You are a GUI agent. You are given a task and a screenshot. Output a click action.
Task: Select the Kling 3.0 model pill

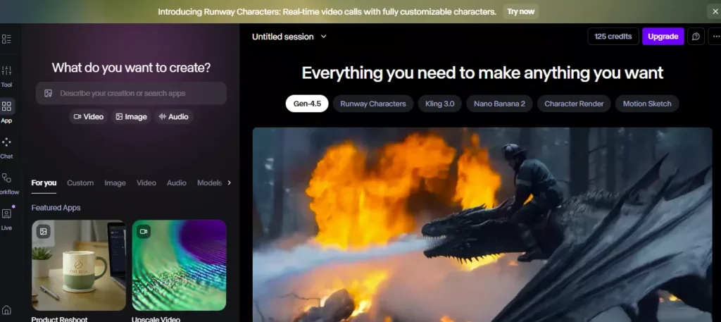(439, 104)
